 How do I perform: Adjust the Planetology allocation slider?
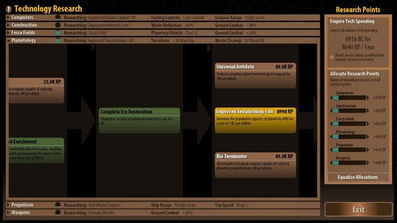tap(350, 137)
